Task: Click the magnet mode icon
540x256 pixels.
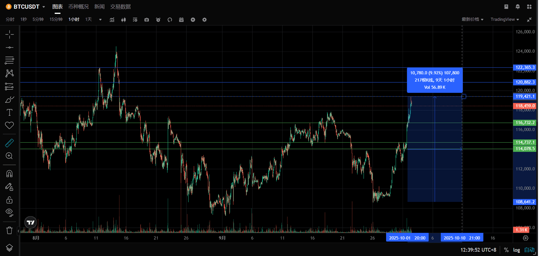Action: tap(9, 174)
